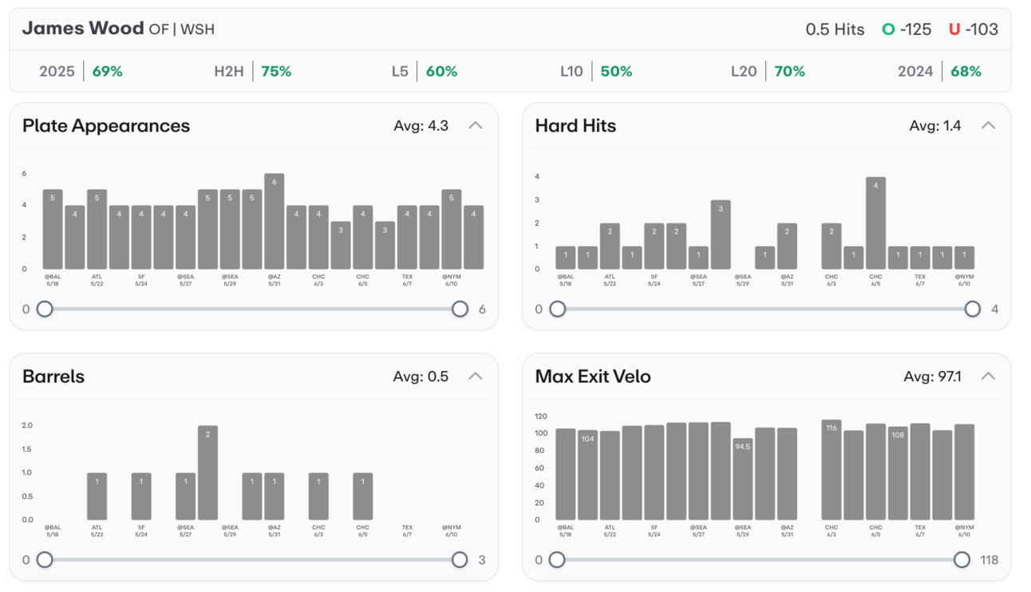This screenshot has height=592, width=1031.
Task: Grab Plate Appearances slider left handle
Action: (45, 309)
